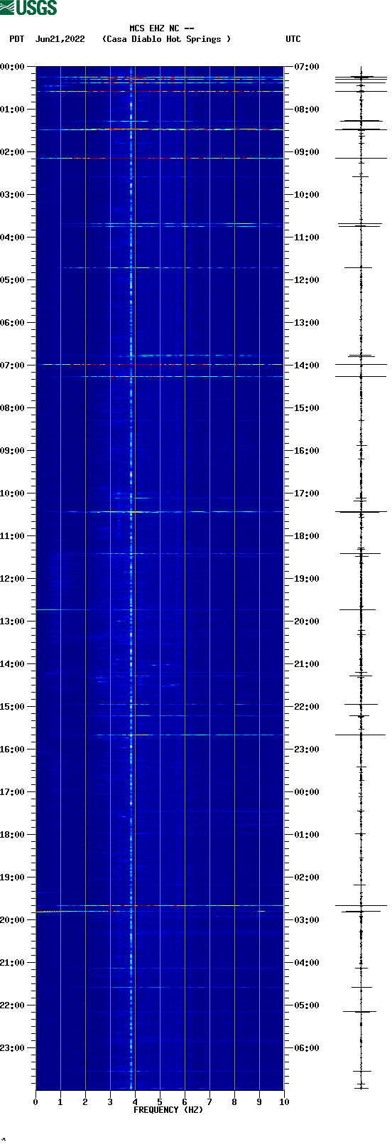Click the PDT '04:00' time label
This screenshot has width=392, height=1147.
(x=12, y=238)
